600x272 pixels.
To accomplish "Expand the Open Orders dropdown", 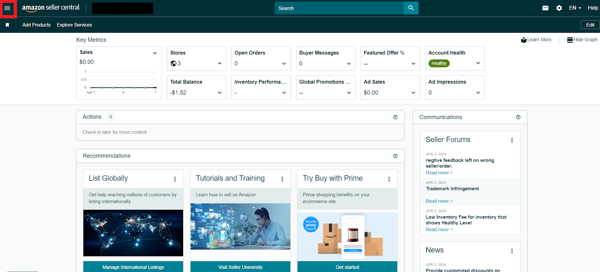I will [x=284, y=63].
